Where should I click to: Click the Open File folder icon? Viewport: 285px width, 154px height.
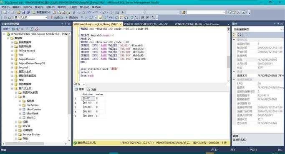pyautogui.click(x=19, y=12)
